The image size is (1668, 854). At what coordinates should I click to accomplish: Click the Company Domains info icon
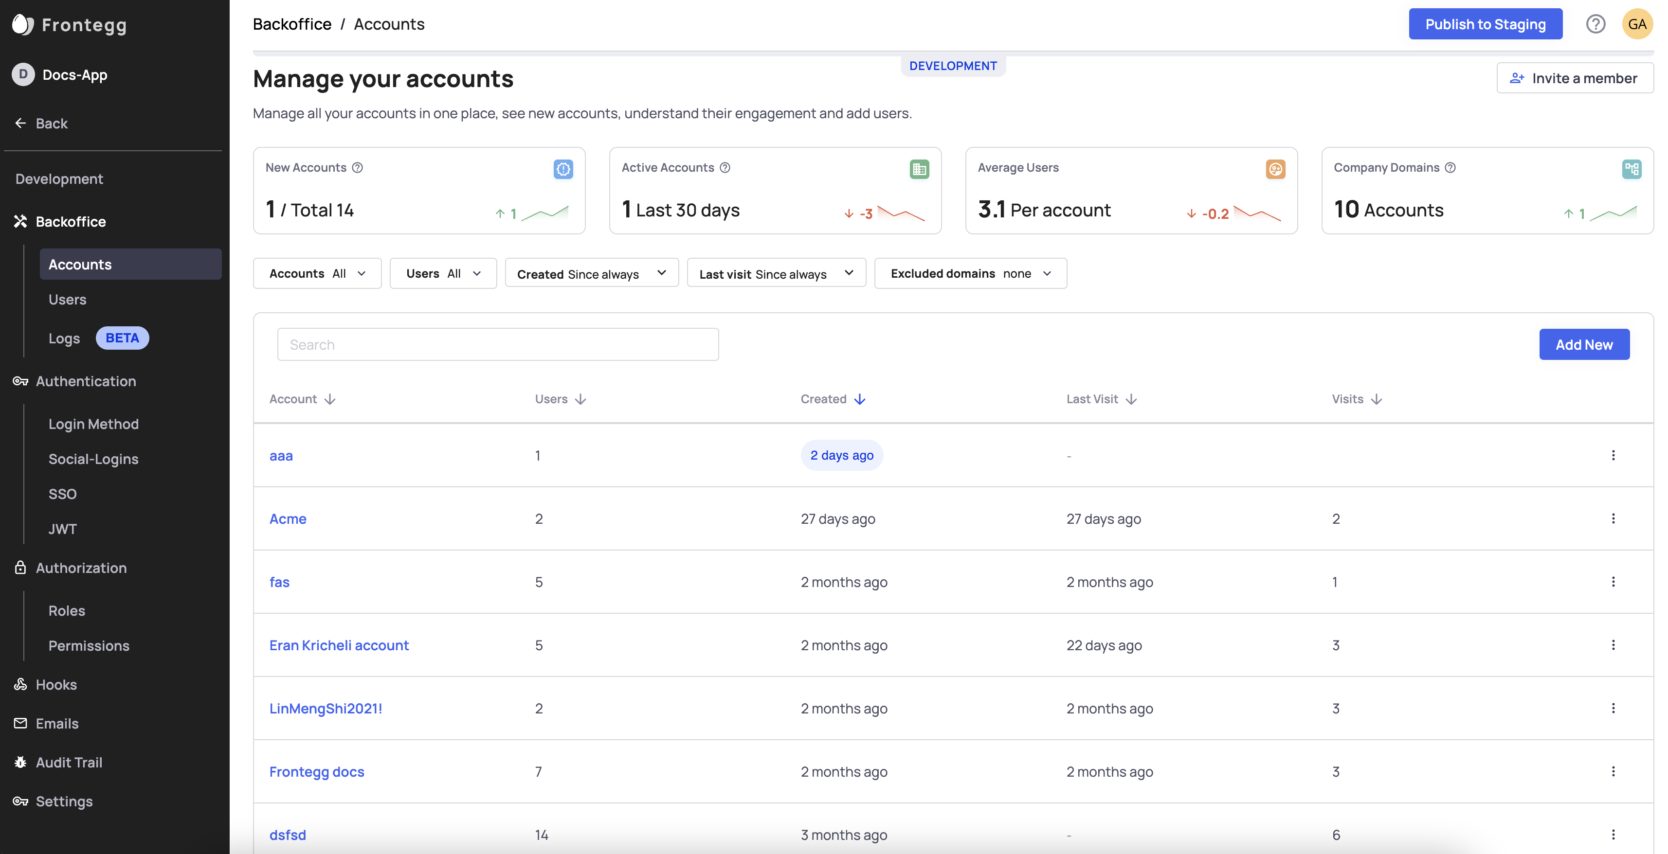point(1450,168)
